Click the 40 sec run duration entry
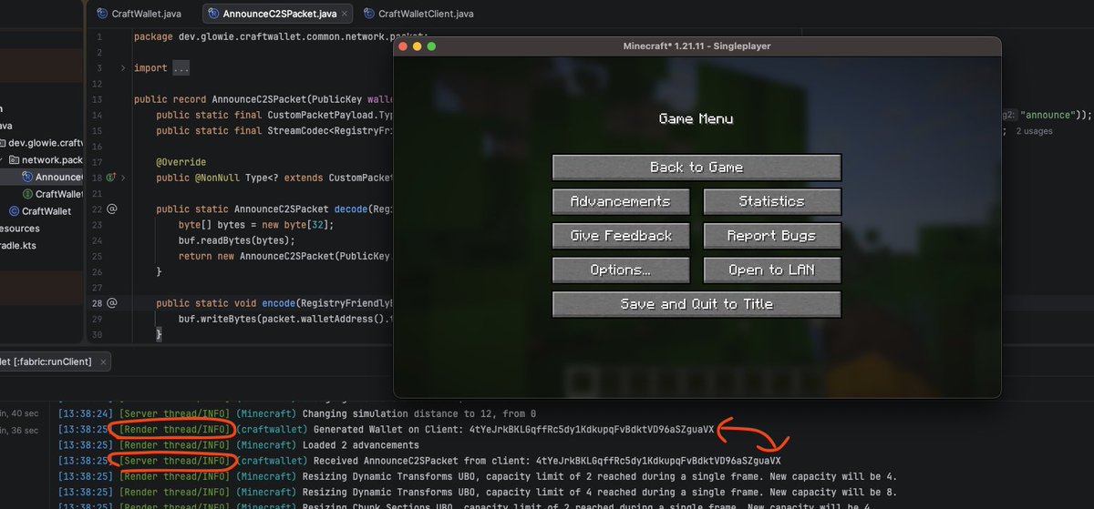The width and height of the screenshot is (1094, 509). pyautogui.click(x=19, y=413)
